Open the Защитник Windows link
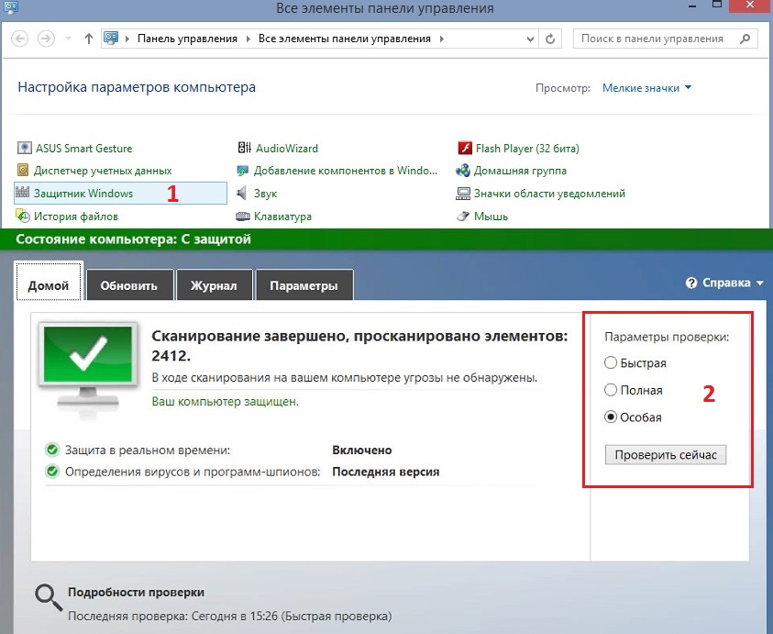The height and width of the screenshot is (634, 773). pyautogui.click(x=83, y=194)
